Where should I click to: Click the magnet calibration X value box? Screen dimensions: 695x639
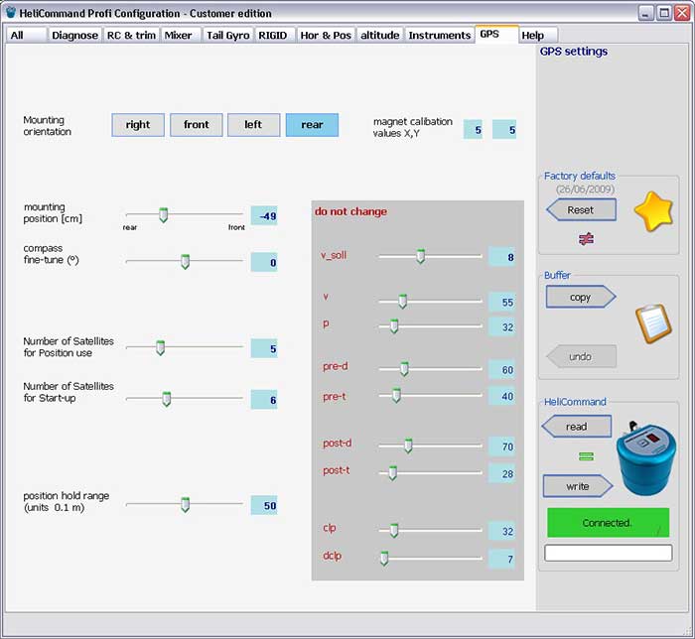point(473,130)
